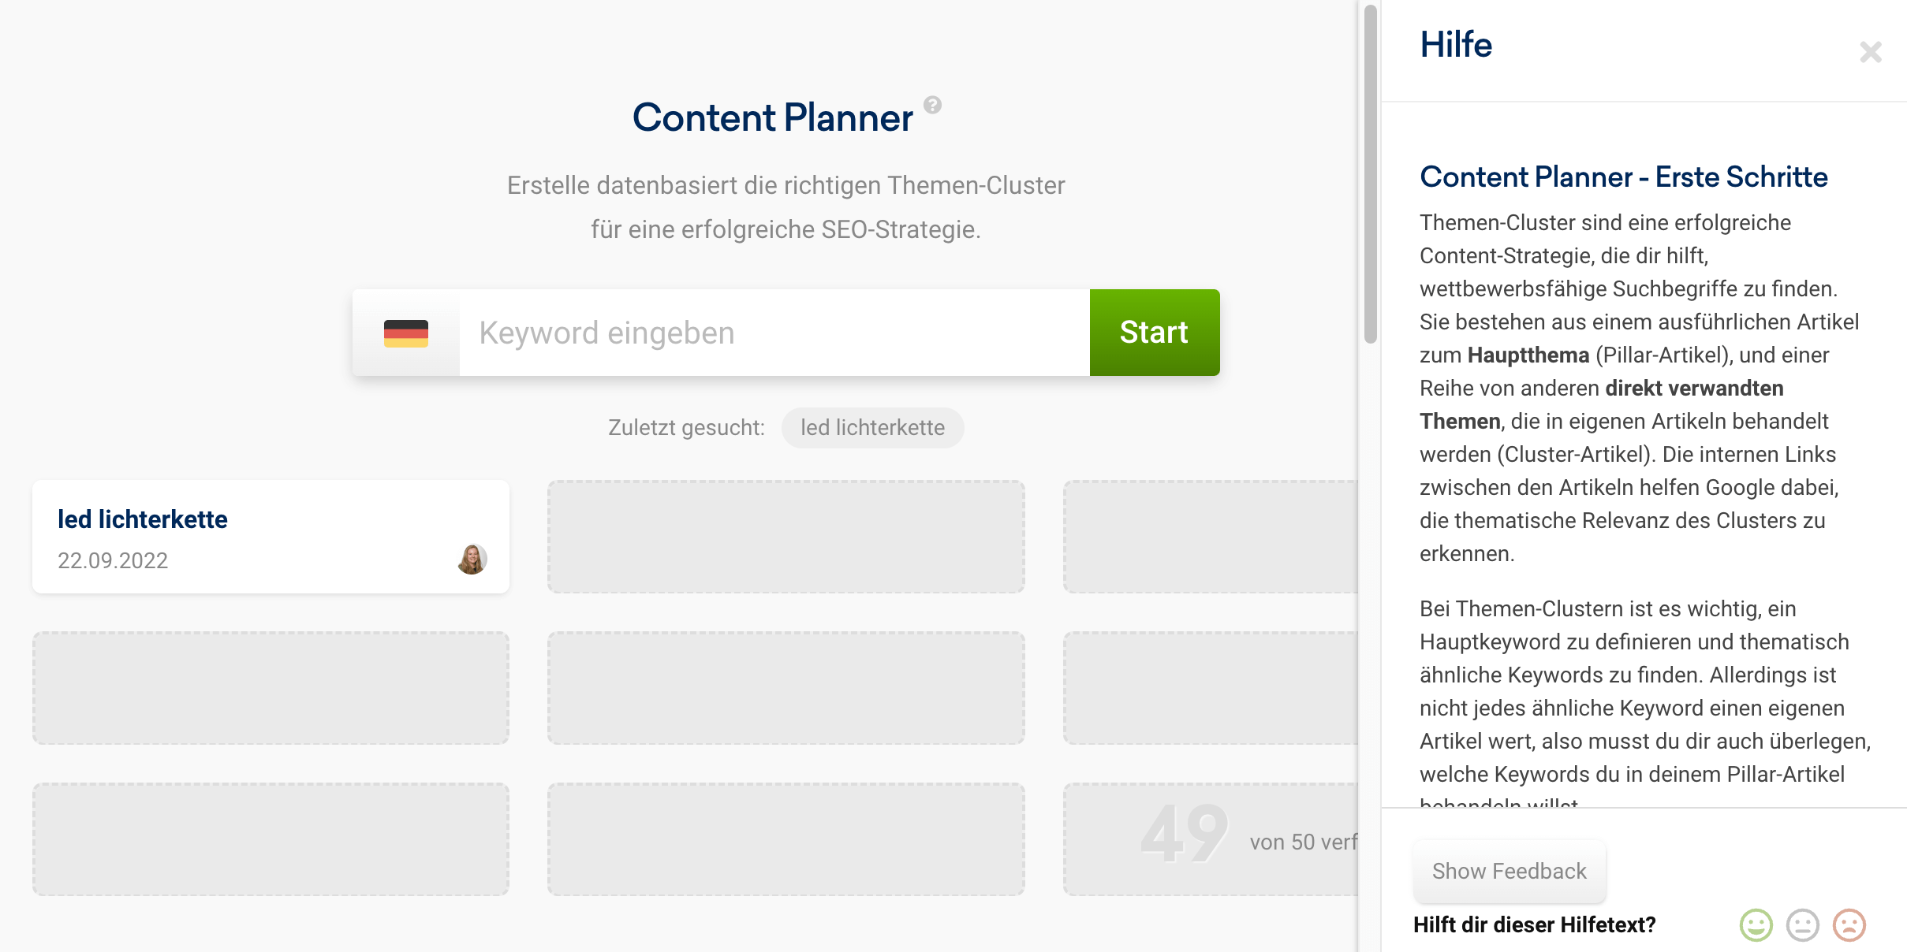Click the help question mark beside Content Planner
This screenshot has width=1907, height=952.
tap(932, 105)
